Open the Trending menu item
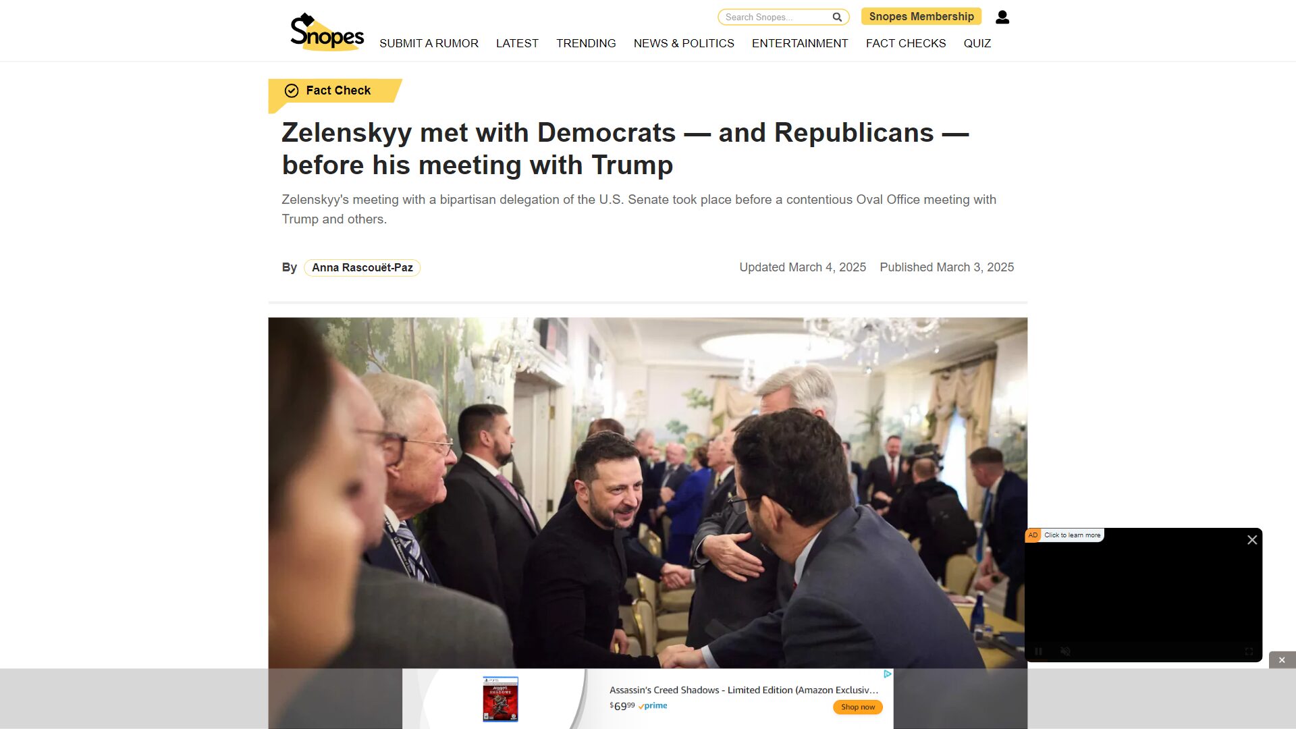1296x729 pixels. coord(586,43)
